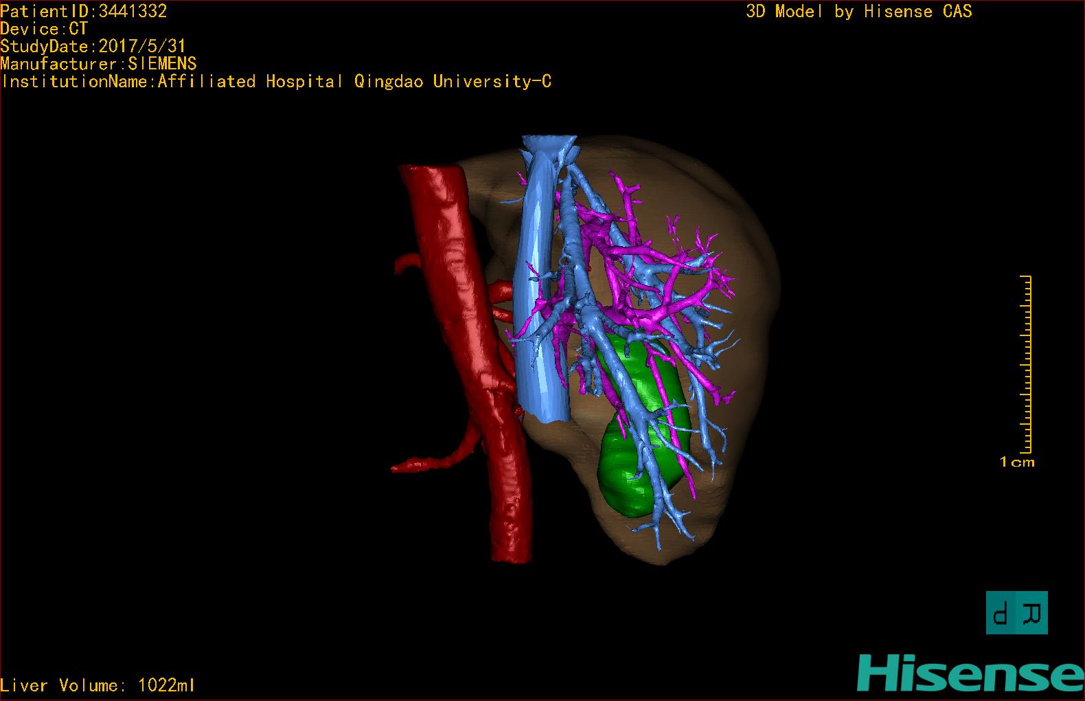Viewport: 1085px width, 701px height.
Task: Click the Device:CT text line
Action: point(44,29)
